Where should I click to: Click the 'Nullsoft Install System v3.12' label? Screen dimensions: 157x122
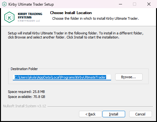coord(25,106)
